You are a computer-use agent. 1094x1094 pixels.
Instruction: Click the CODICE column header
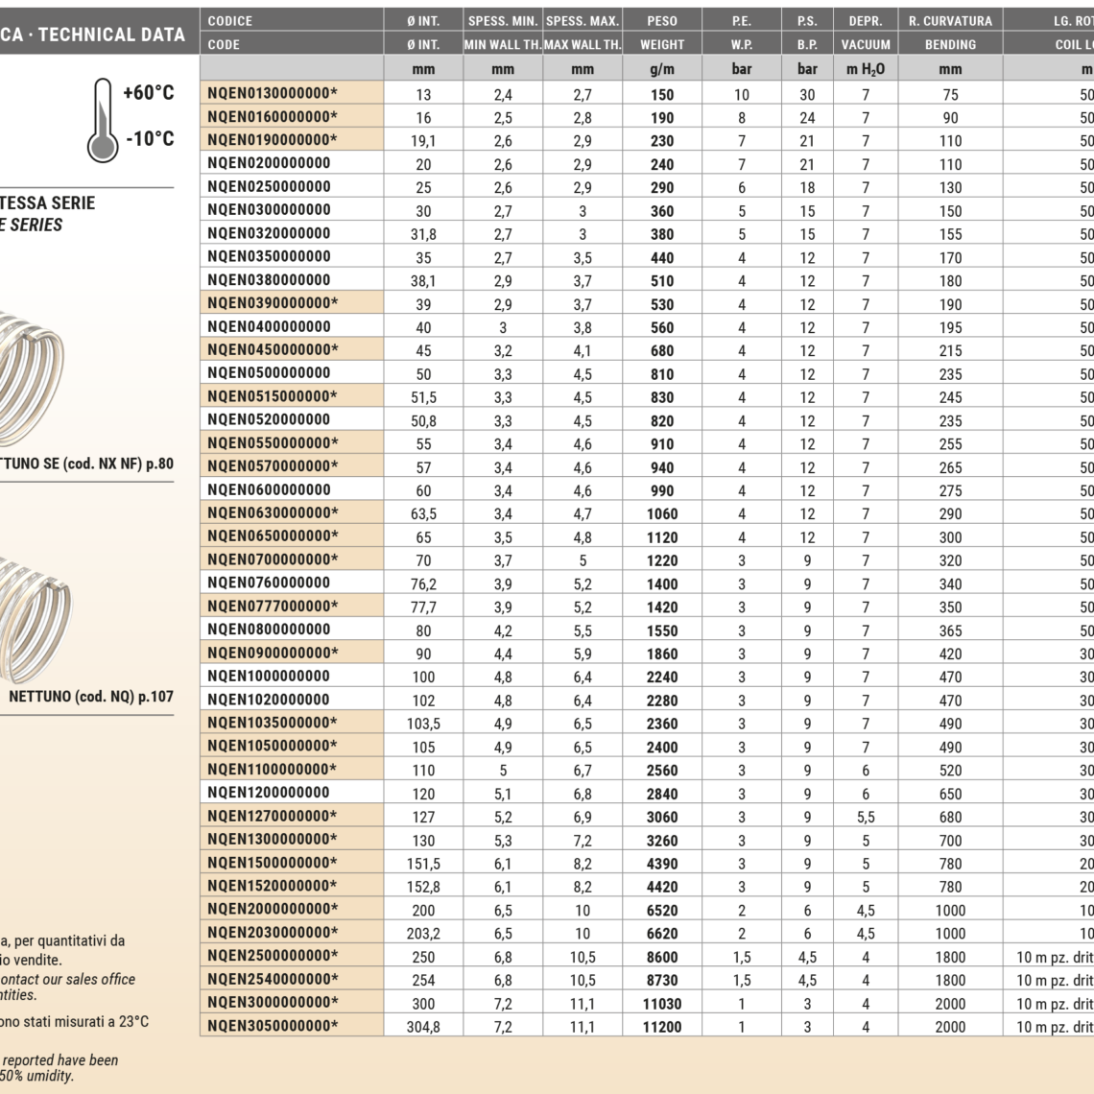(230, 20)
